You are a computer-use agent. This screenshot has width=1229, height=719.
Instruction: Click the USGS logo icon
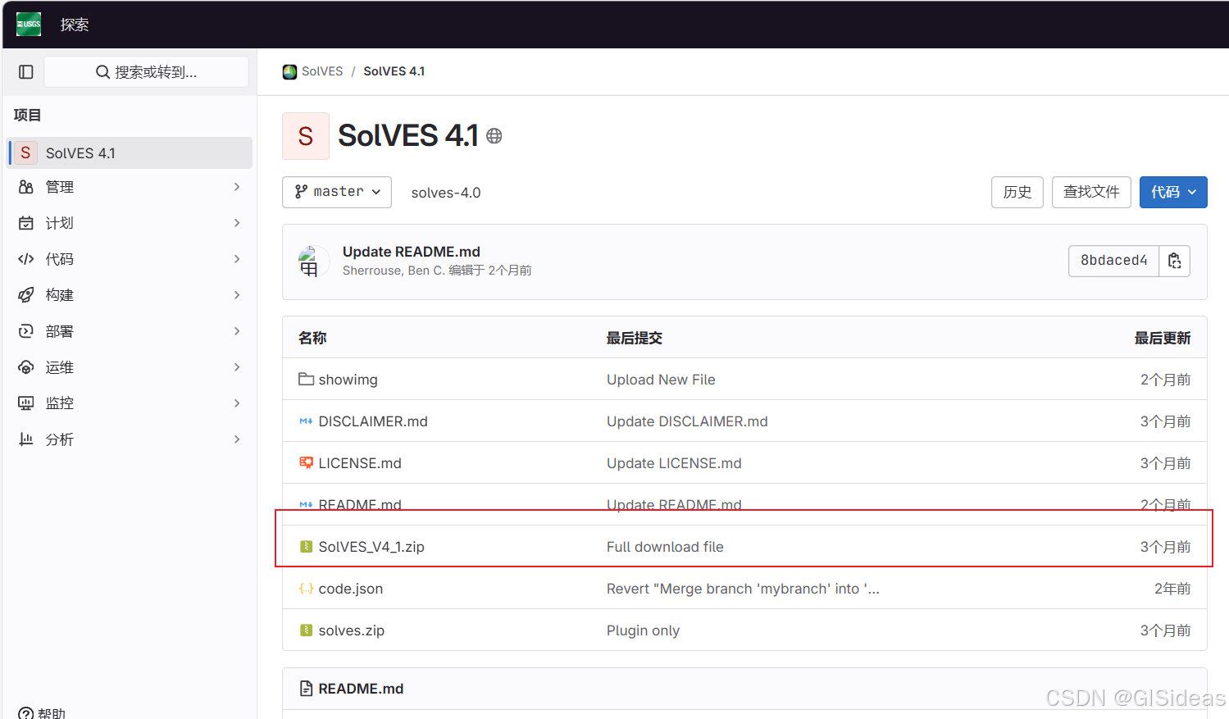point(29,25)
